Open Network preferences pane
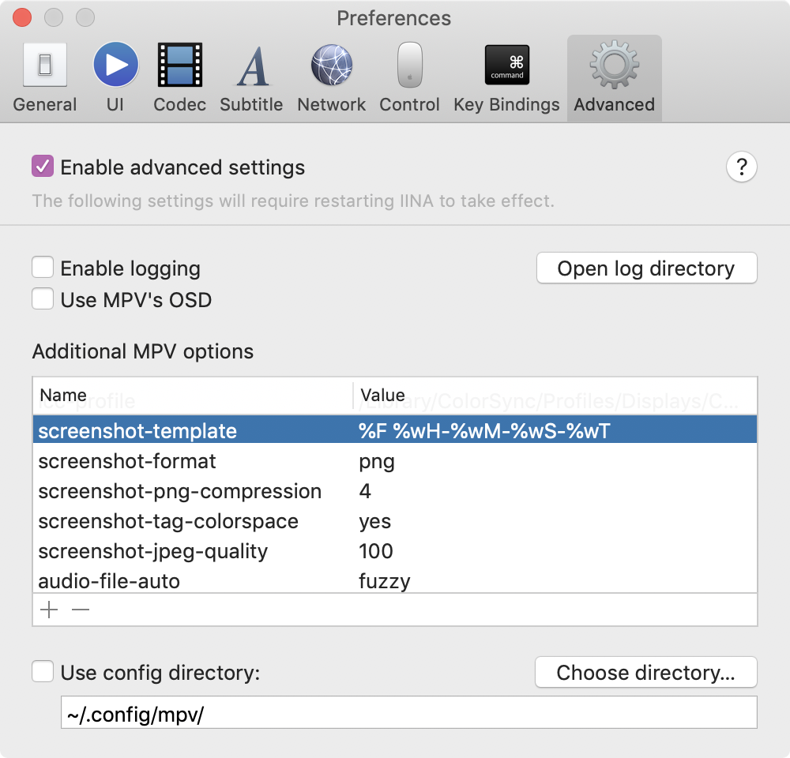This screenshot has height=758, width=790. click(332, 78)
